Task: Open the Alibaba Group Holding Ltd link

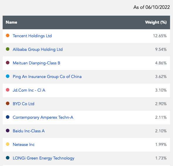Action: (38, 50)
